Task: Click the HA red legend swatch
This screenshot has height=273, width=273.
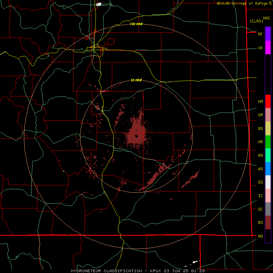Action: tap(268, 101)
